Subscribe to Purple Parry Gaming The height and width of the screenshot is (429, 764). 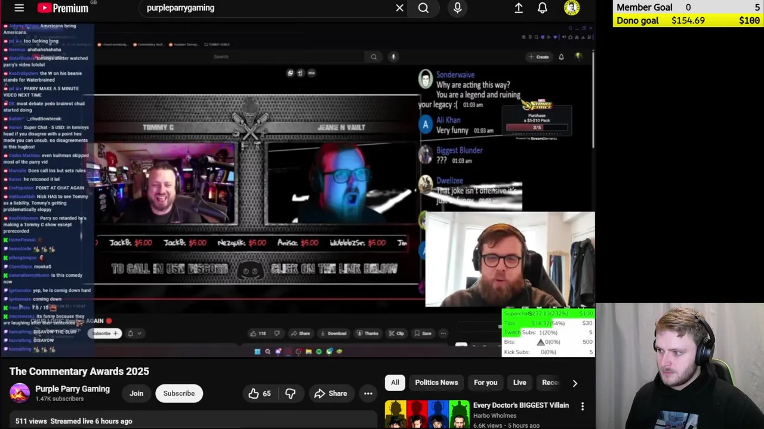pyautogui.click(x=178, y=393)
